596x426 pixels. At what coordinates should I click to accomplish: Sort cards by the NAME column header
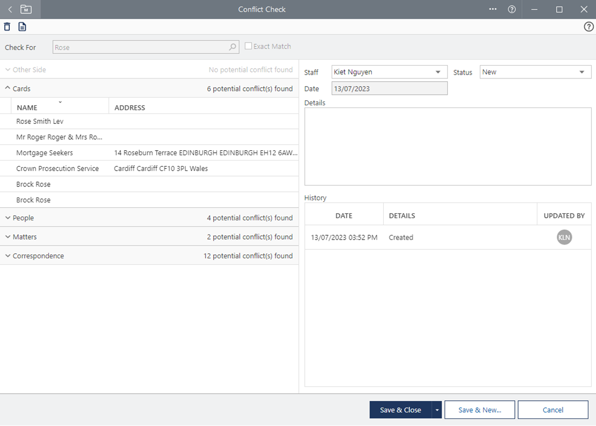pyautogui.click(x=27, y=107)
